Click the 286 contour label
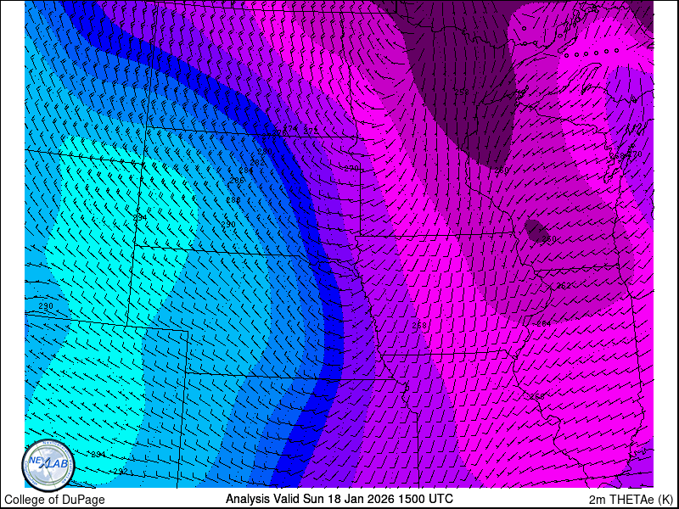This screenshot has width=679, height=509. point(237,181)
